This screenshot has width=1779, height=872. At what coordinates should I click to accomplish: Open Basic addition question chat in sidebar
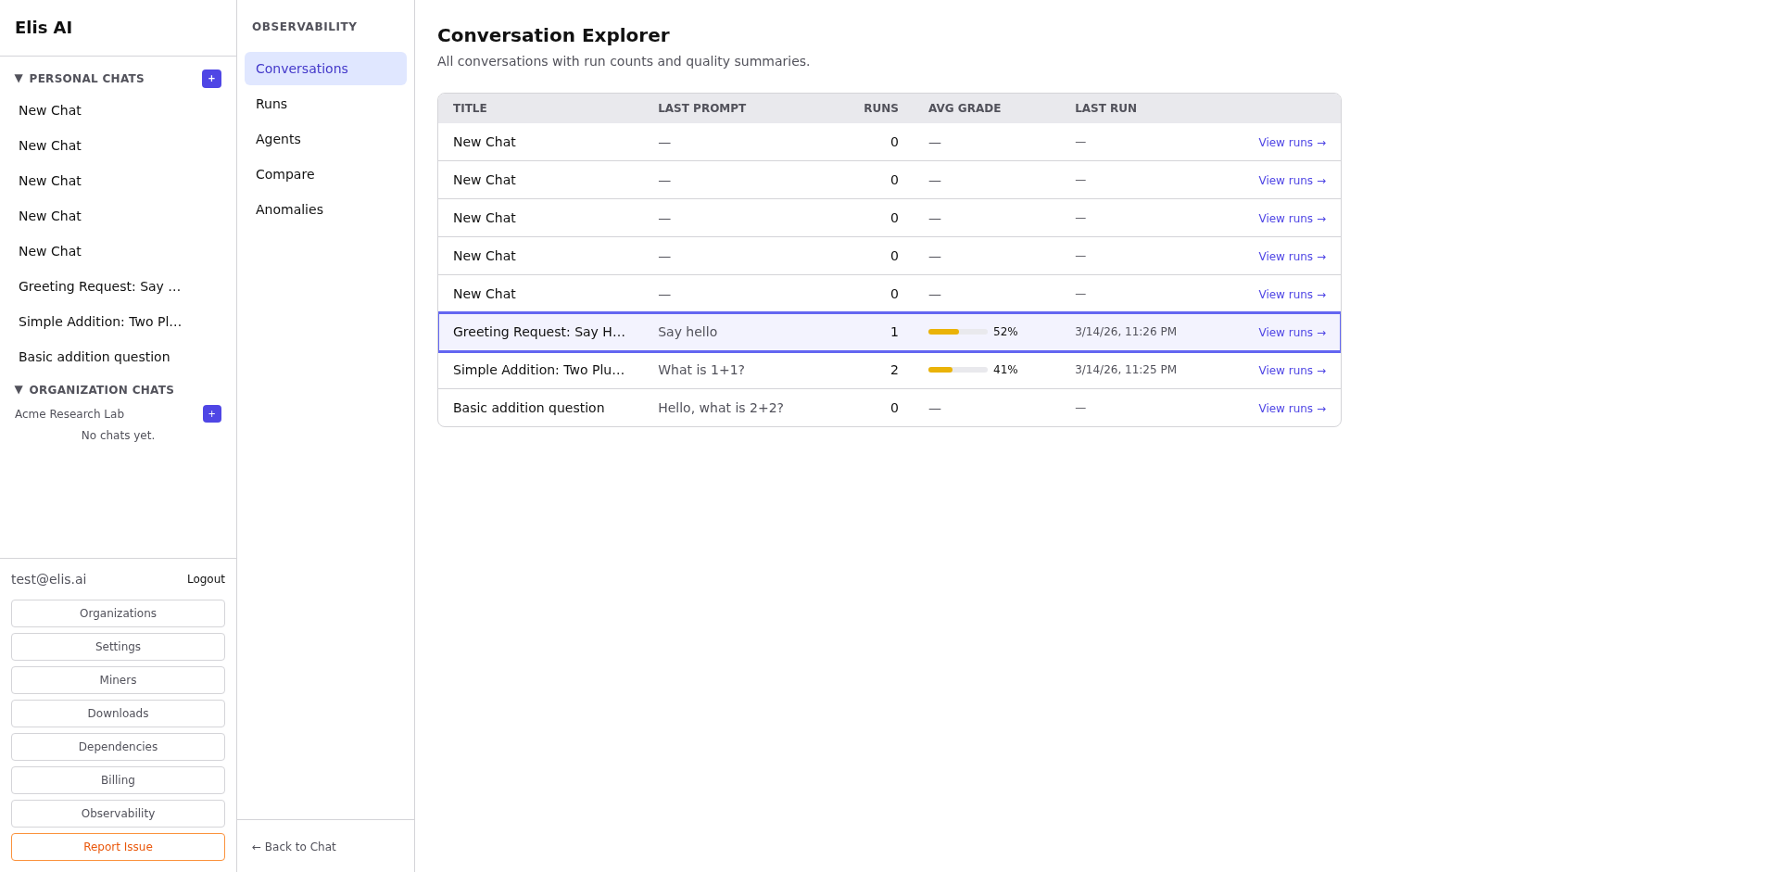[95, 357]
